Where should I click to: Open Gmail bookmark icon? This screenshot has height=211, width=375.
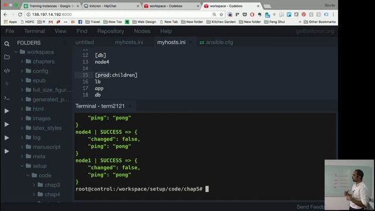tap(50, 22)
